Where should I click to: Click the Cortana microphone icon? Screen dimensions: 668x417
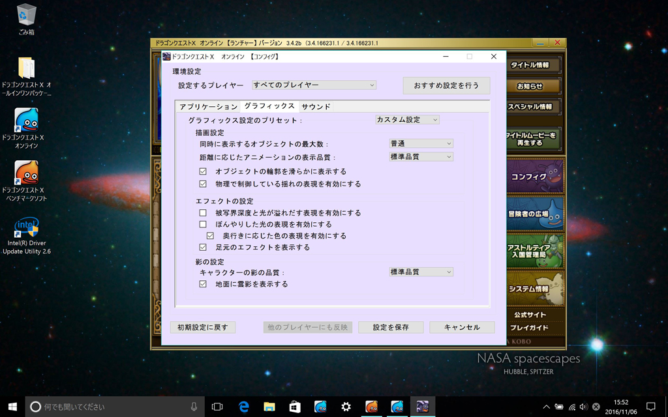click(x=194, y=407)
